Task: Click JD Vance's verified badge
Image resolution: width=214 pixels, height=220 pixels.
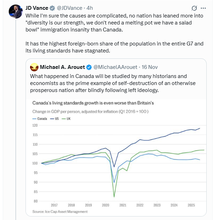Action: click(52, 8)
